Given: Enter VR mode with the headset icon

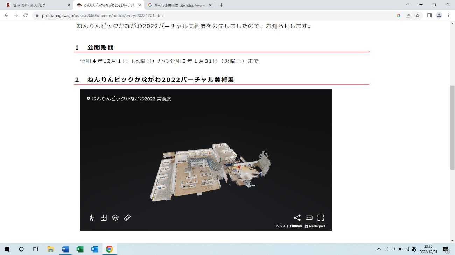Looking at the screenshot, I should 309,218.
